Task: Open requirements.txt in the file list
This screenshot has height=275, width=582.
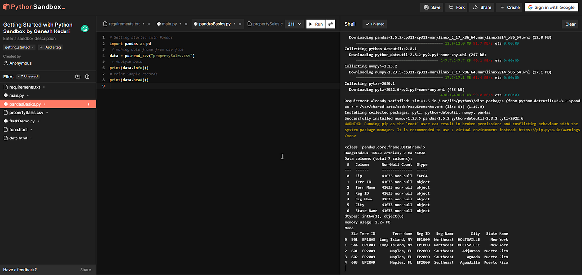Action: coord(24,87)
